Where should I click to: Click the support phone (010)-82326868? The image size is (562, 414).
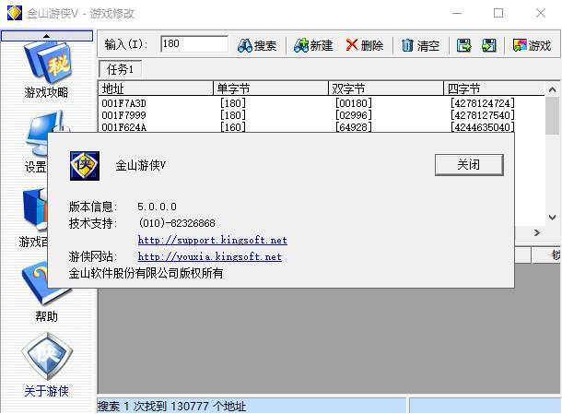(177, 223)
